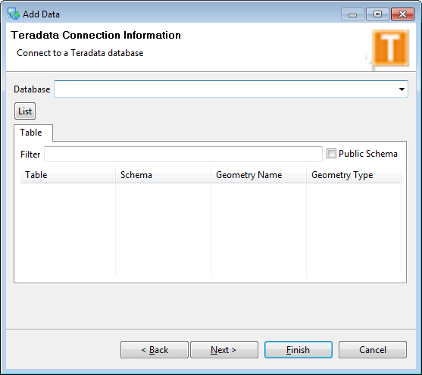Click the List button
Viewport: 422px width, 375px height.
(25, 111)
